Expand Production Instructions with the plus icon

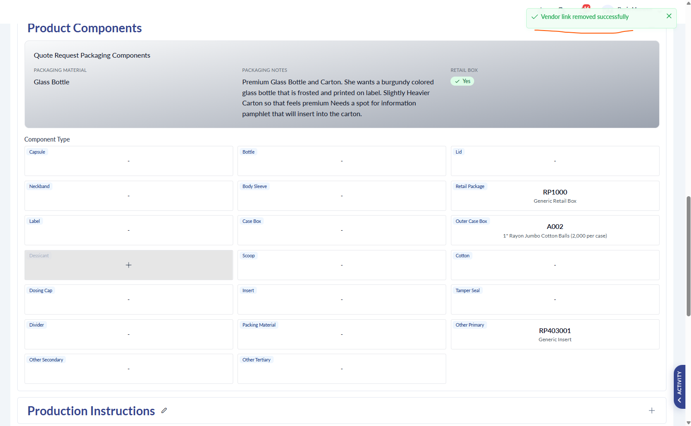click(x=652, y=411)
